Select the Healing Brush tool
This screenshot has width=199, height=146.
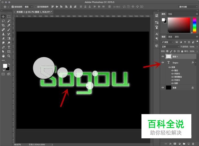click(3, 30)
